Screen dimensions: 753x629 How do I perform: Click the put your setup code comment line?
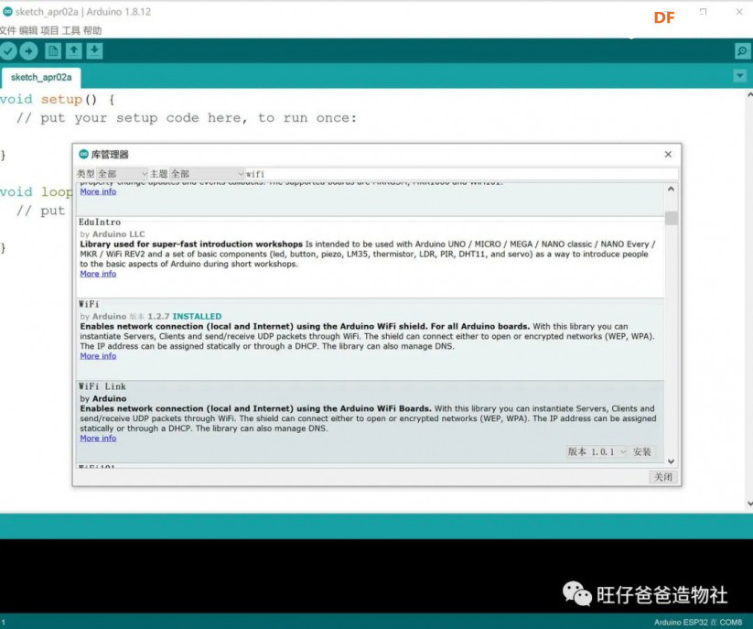(x=187, y=118)
